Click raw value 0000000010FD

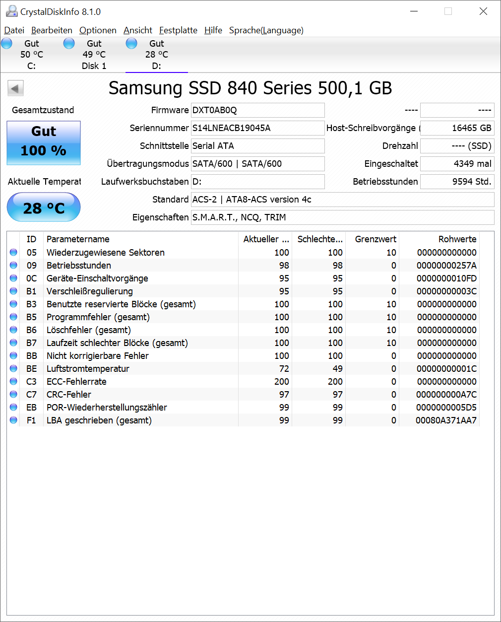pos(446,278)
